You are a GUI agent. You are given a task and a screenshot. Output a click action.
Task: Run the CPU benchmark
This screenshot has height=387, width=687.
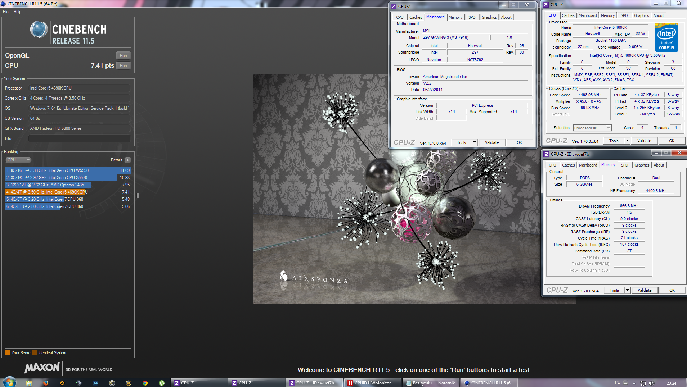124,66
